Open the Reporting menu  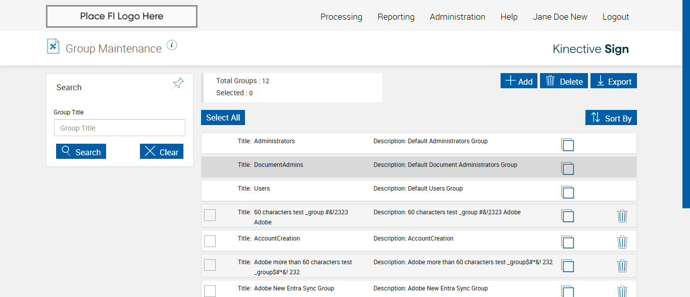[x=396, y=17]
